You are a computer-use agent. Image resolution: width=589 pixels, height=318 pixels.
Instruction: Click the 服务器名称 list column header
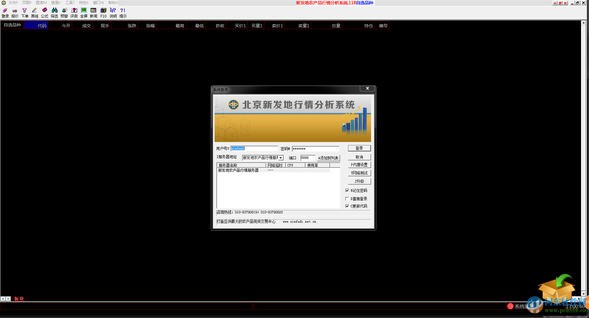pos(242,165)
